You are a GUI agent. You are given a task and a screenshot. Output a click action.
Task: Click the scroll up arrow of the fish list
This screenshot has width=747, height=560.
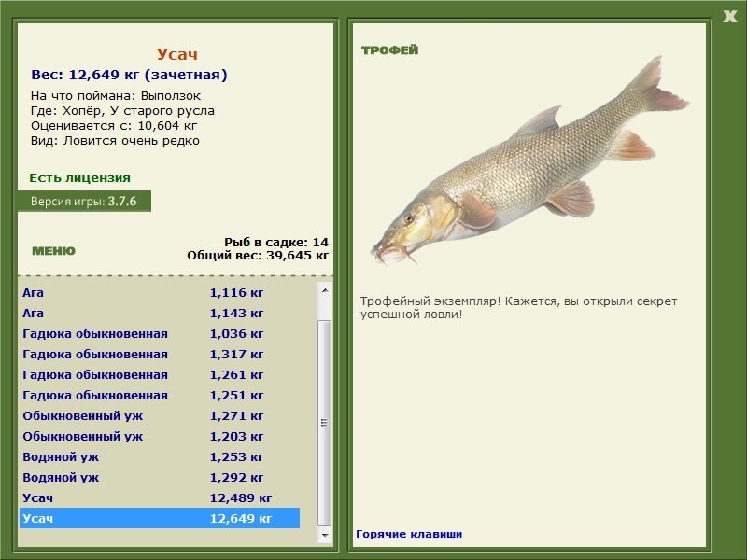324,290
